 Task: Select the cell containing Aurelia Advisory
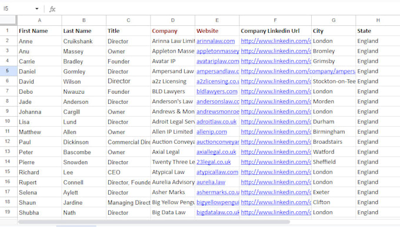pyautogui.click(x=173, y=182)
